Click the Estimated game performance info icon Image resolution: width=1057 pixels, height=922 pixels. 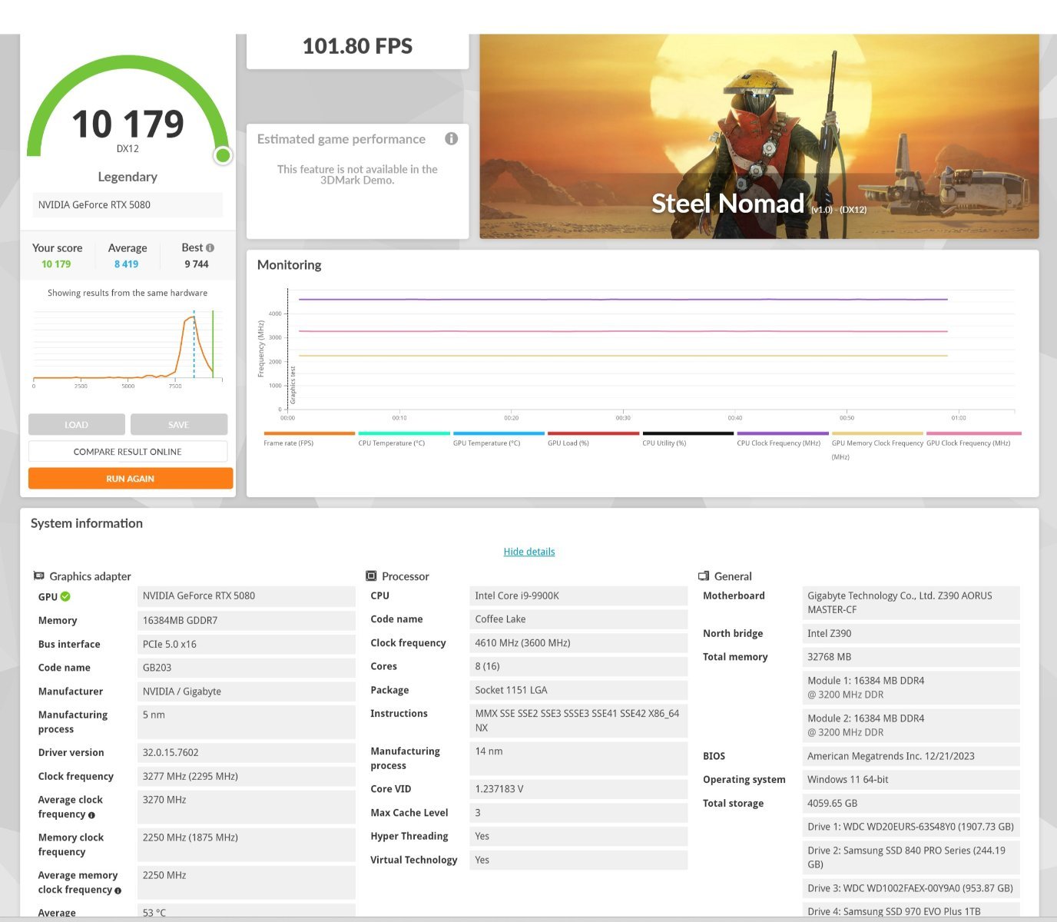[452, 138]
